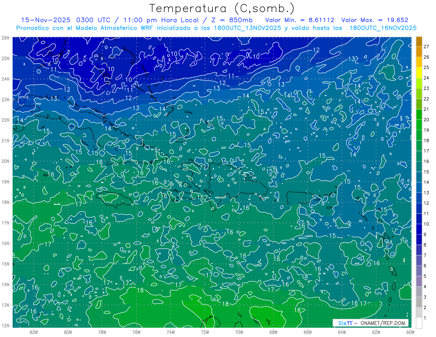
Task: Click the 18N latitude axis label
Action: pos(5,202)
